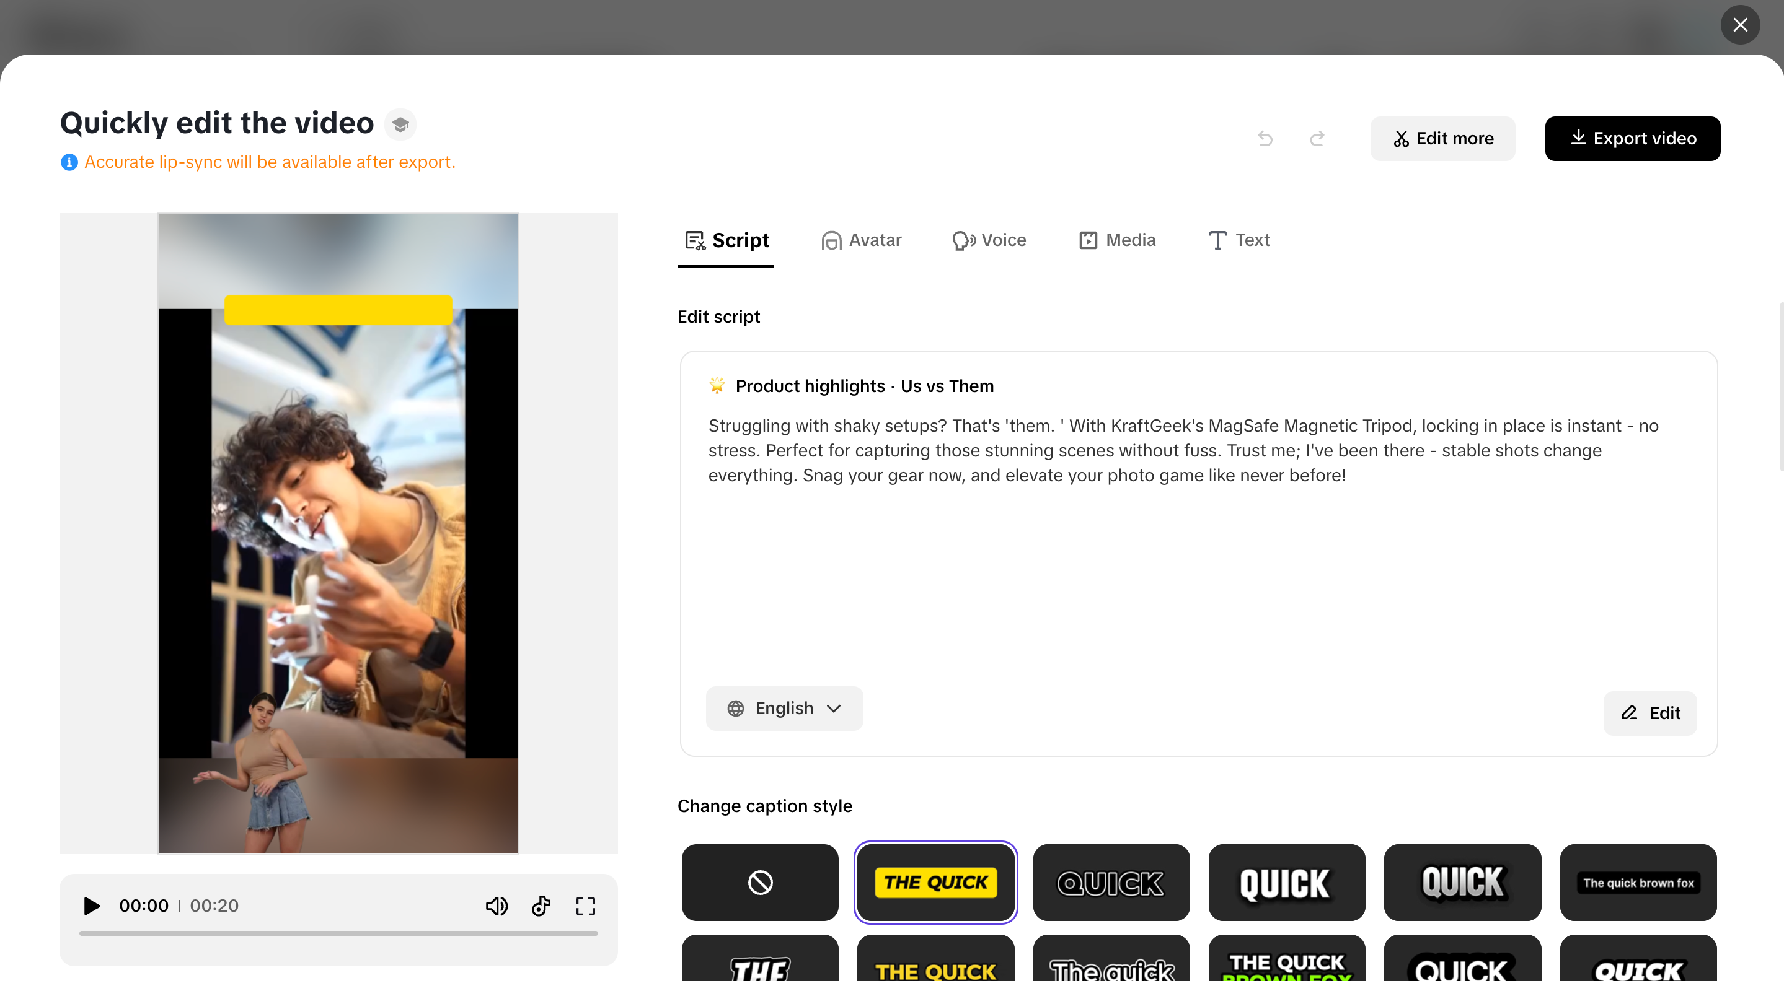Switch to the Text tab
Image resolution: width=1784 pixels, height=991 pixels.
(x=1239, y=240)
